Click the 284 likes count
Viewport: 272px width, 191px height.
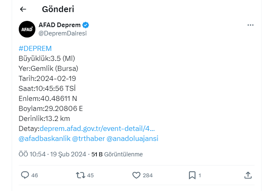(147, 176)
